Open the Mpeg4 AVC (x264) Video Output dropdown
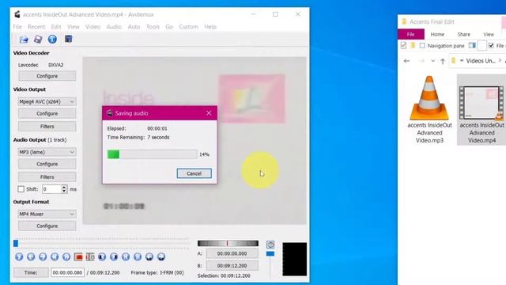506x285 pixels. pyautogui.click(x=47, y=101)
